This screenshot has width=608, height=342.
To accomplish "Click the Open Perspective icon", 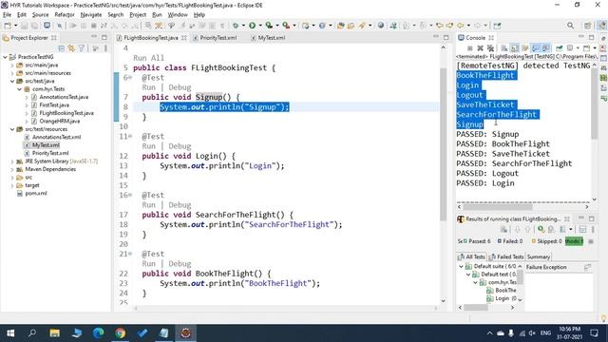I will pos(588,26).
